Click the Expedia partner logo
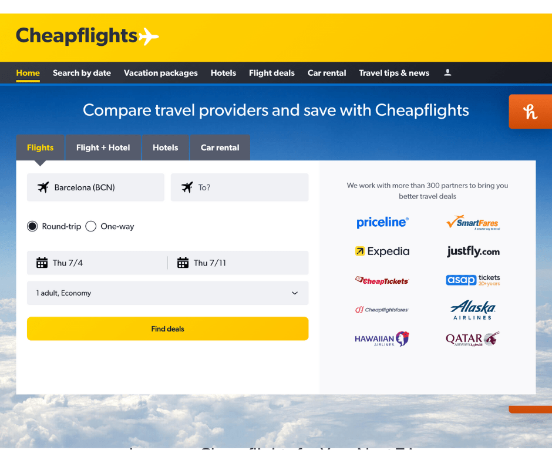The height and width of the screenshot is (463, 552). [x=382, y=251]
